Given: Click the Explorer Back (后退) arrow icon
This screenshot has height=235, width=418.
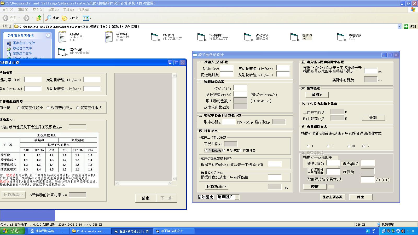Looking at the screenshot, I should click(x=5, y=18).
